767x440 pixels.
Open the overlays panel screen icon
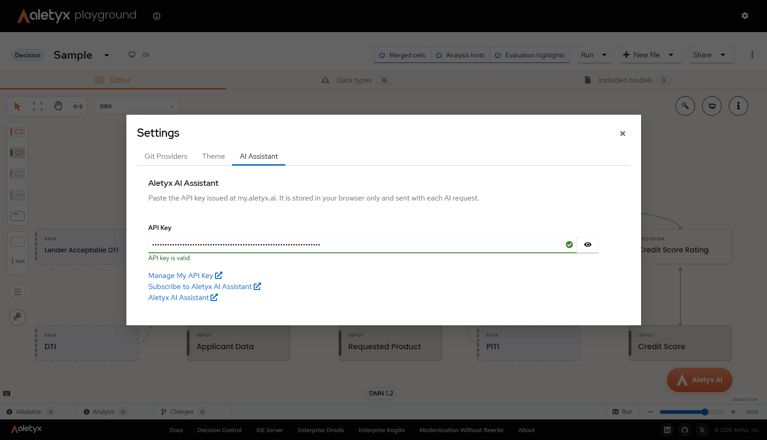712,106
